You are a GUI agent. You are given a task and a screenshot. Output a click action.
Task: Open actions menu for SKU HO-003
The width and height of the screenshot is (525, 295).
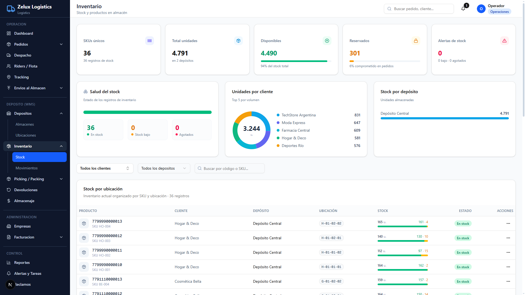pos(508,238)
